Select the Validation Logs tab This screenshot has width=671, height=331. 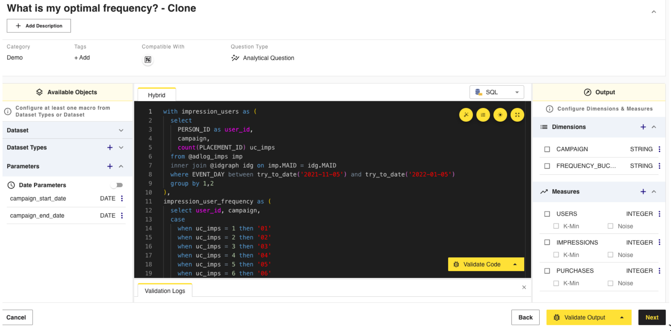click(165, 291)
